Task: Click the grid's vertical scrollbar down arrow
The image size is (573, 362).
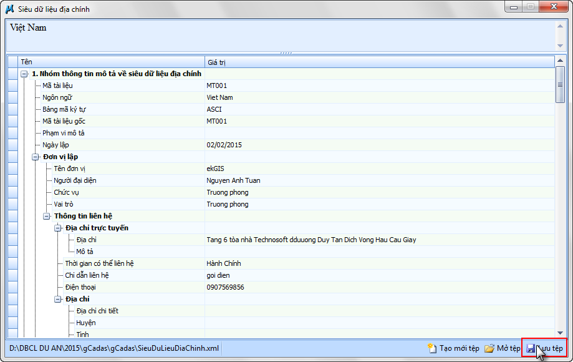Action: coord(560,333)
